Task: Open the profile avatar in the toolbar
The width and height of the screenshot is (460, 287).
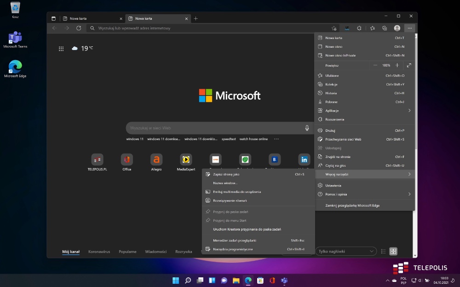Action: coord(397,28)
